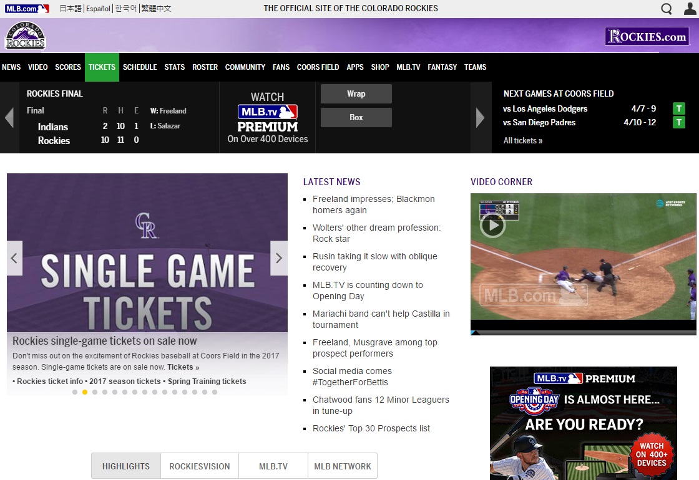Read 'Freeland impresses; Blackmon homers again' story
Screen dimensions: 699x480
[374, 205]
